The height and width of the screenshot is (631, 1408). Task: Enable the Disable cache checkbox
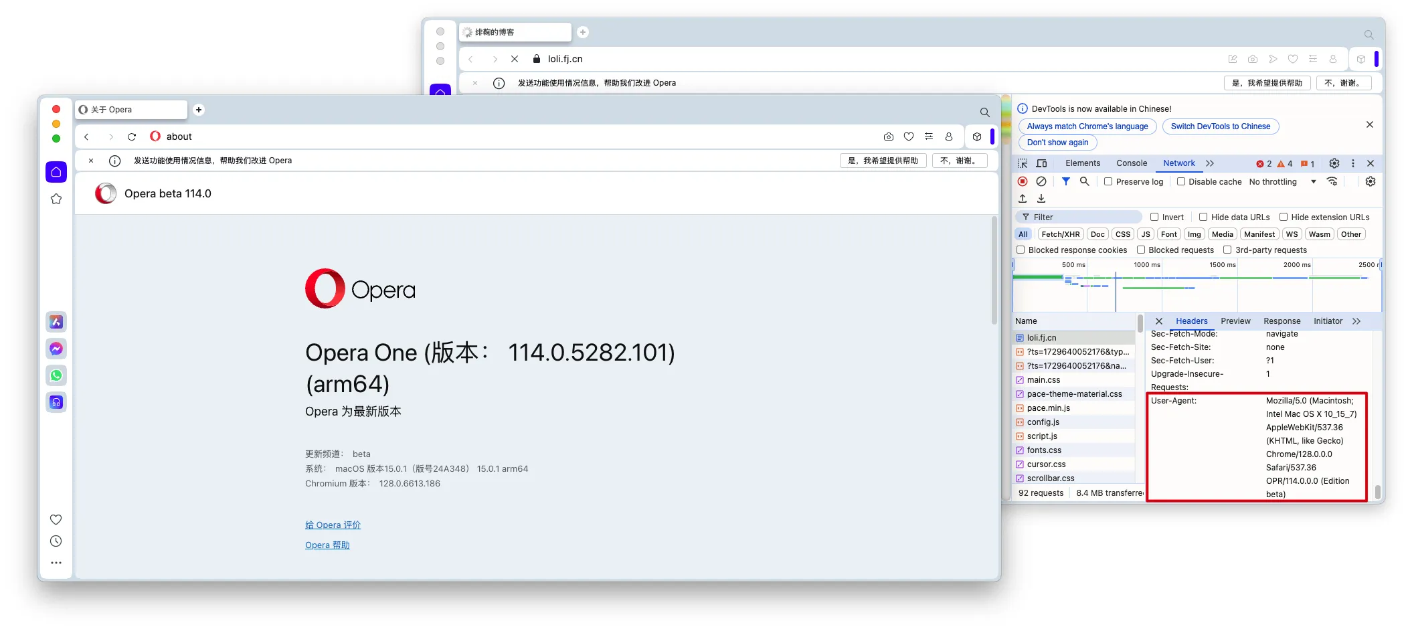1181,181
